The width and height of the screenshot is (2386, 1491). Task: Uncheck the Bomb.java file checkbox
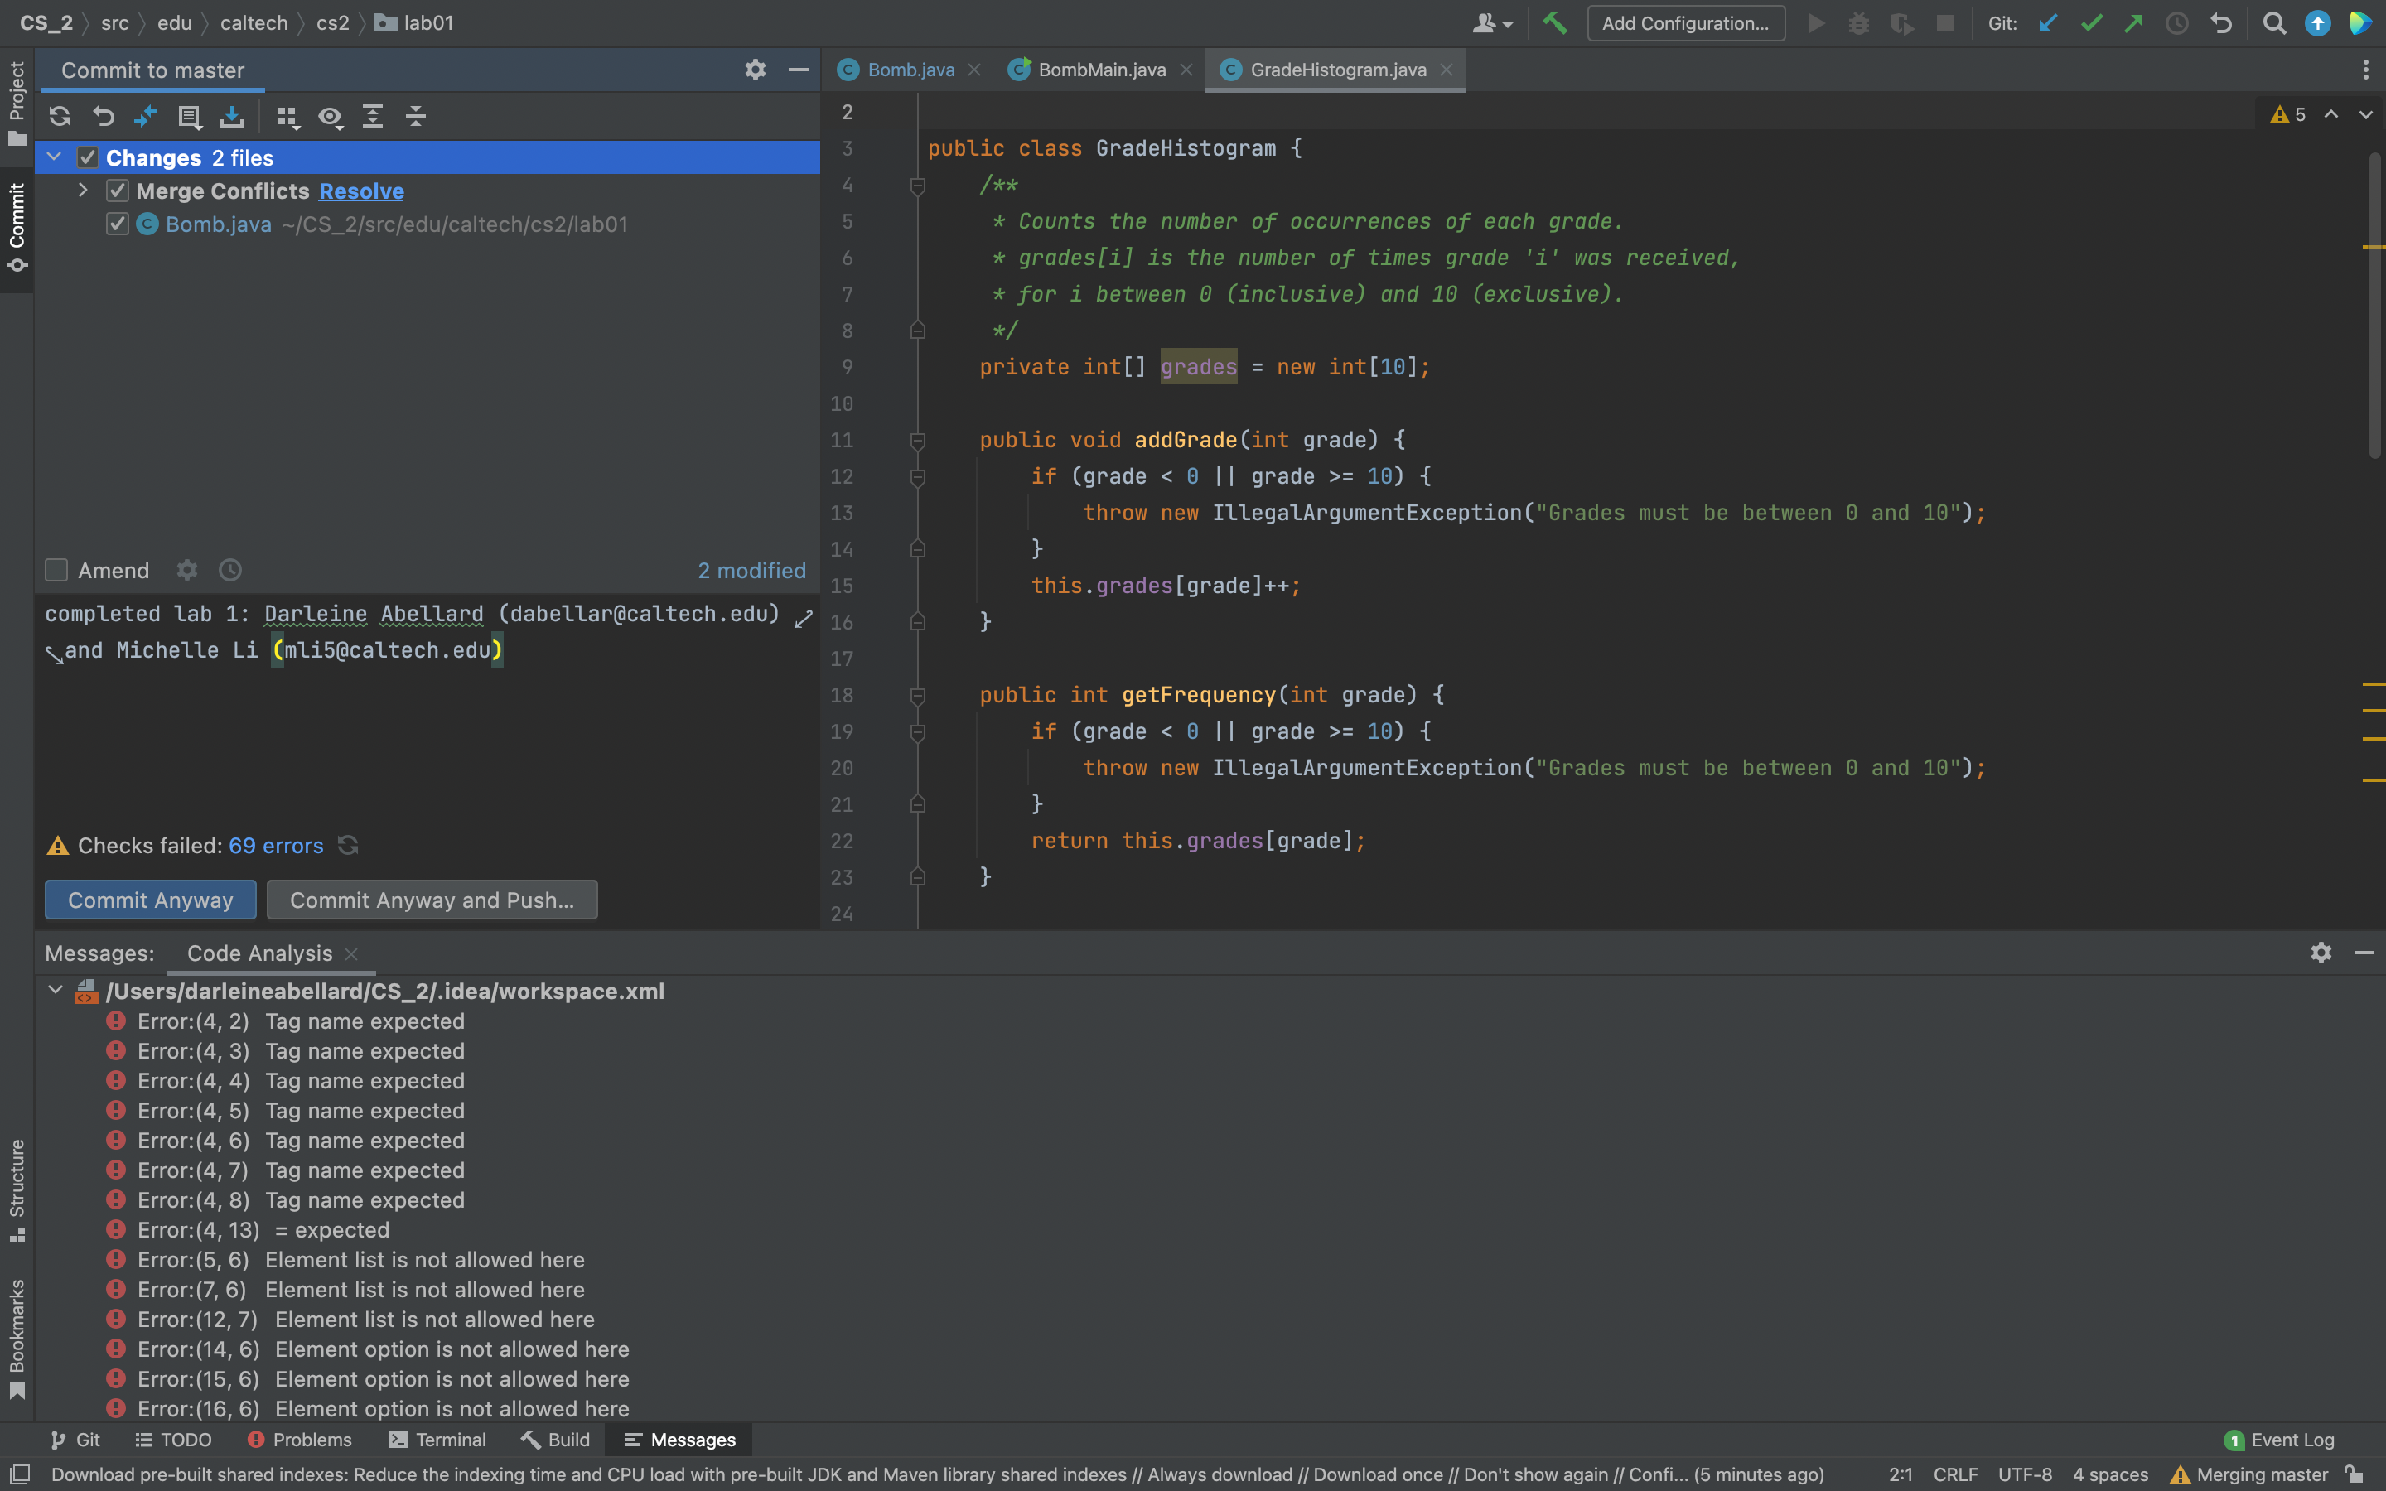[118, 224]
